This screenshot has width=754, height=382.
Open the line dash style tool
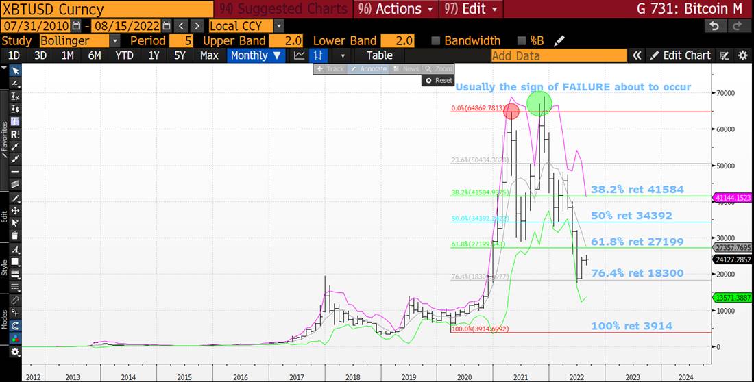click(x=15, y=287)
